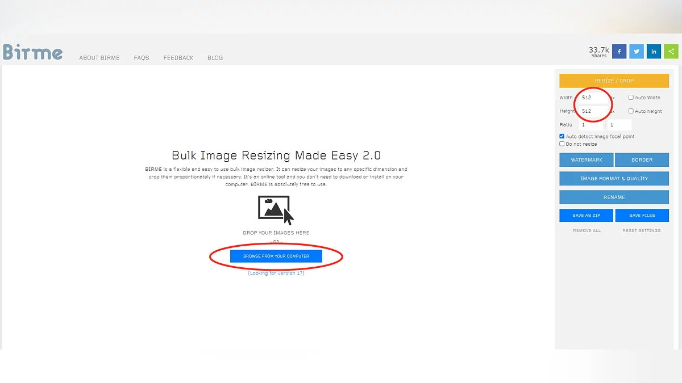Open the green share icon
This screenshot has height=383, width=682.
click(671, 52)
